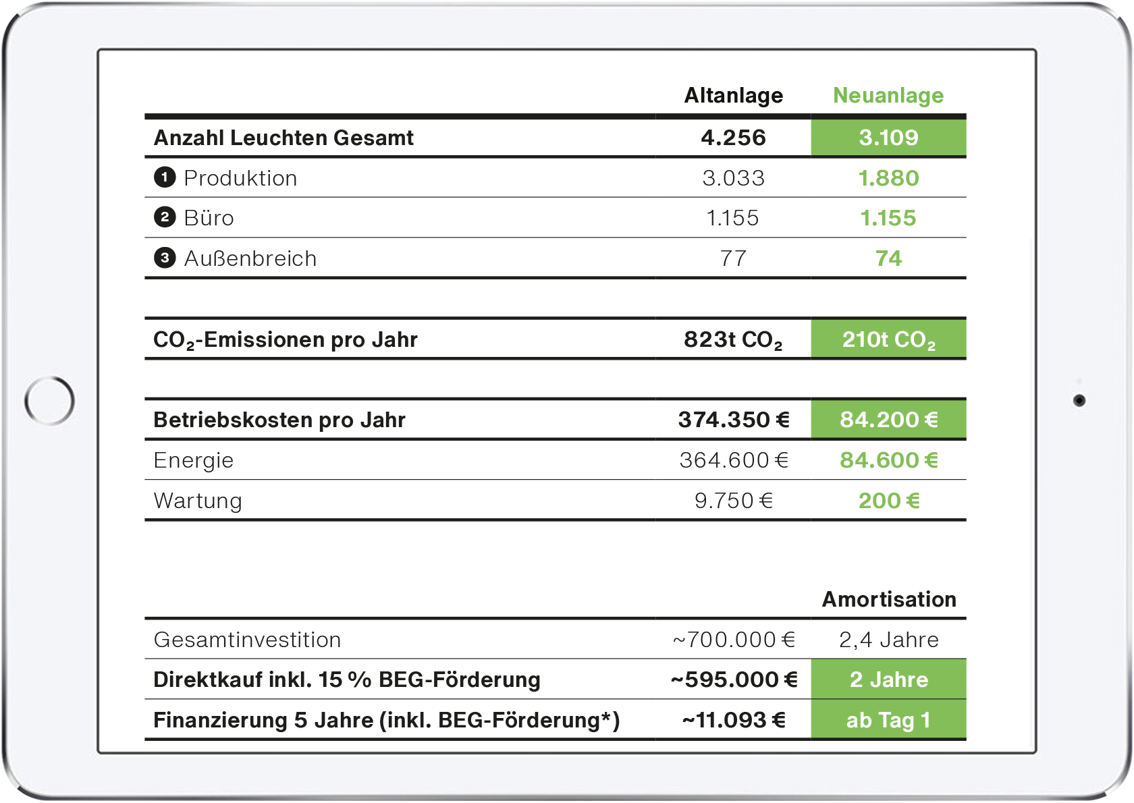Select the Anzahl Leuchten Gesamt row label
Image resolution: width=1134 pixels, height=803 pixels.
tap(283, 138)
